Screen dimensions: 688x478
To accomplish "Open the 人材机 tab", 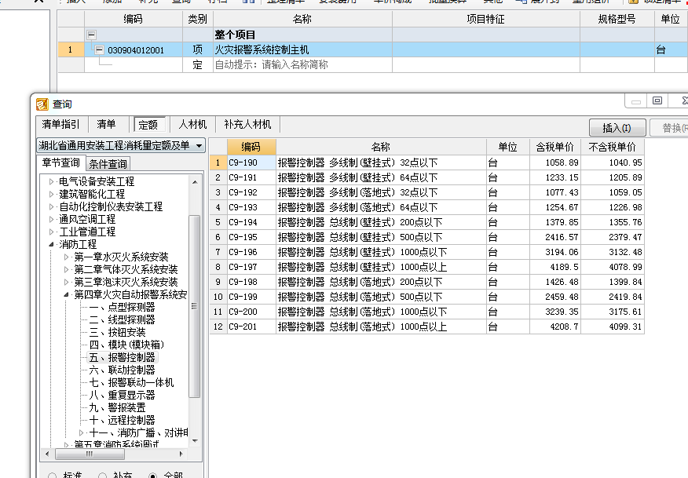I will pos(192,124).
